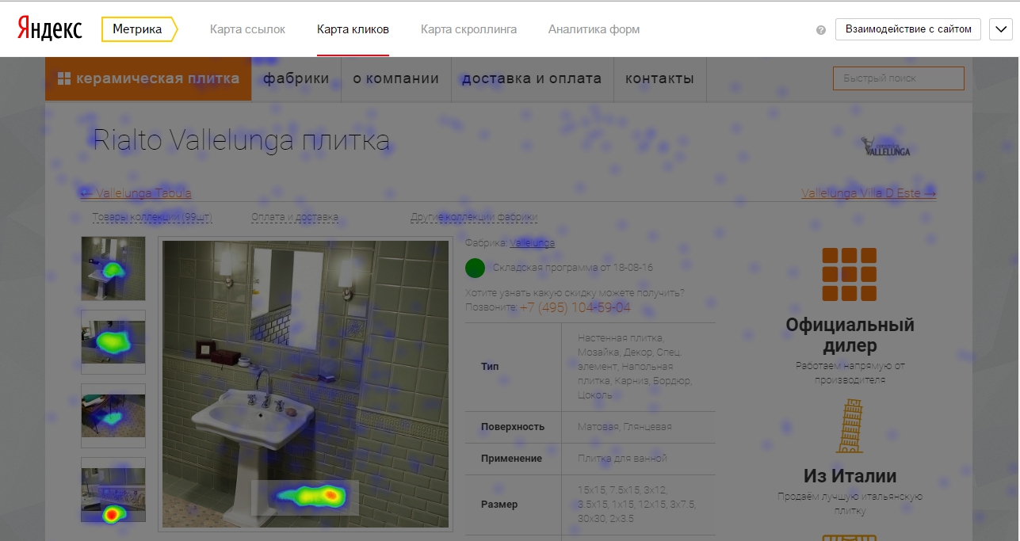Click the Vallelunga factory link
Screen dimensions: 1020x541
[x=532, y=243]
